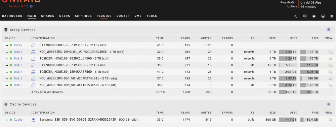Screen dimensions: 336x127
Task: Open the Settings tab
Action: coord(83,16)
